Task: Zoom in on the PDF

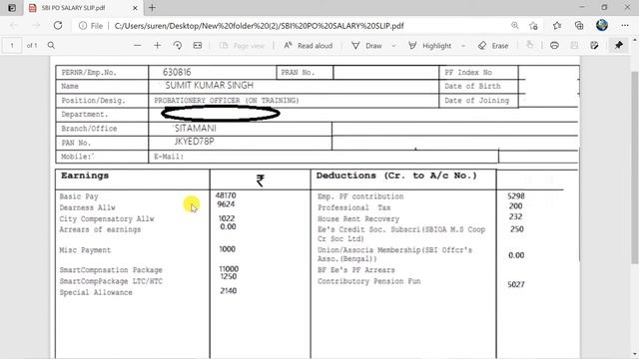Action: click(158, 45)
